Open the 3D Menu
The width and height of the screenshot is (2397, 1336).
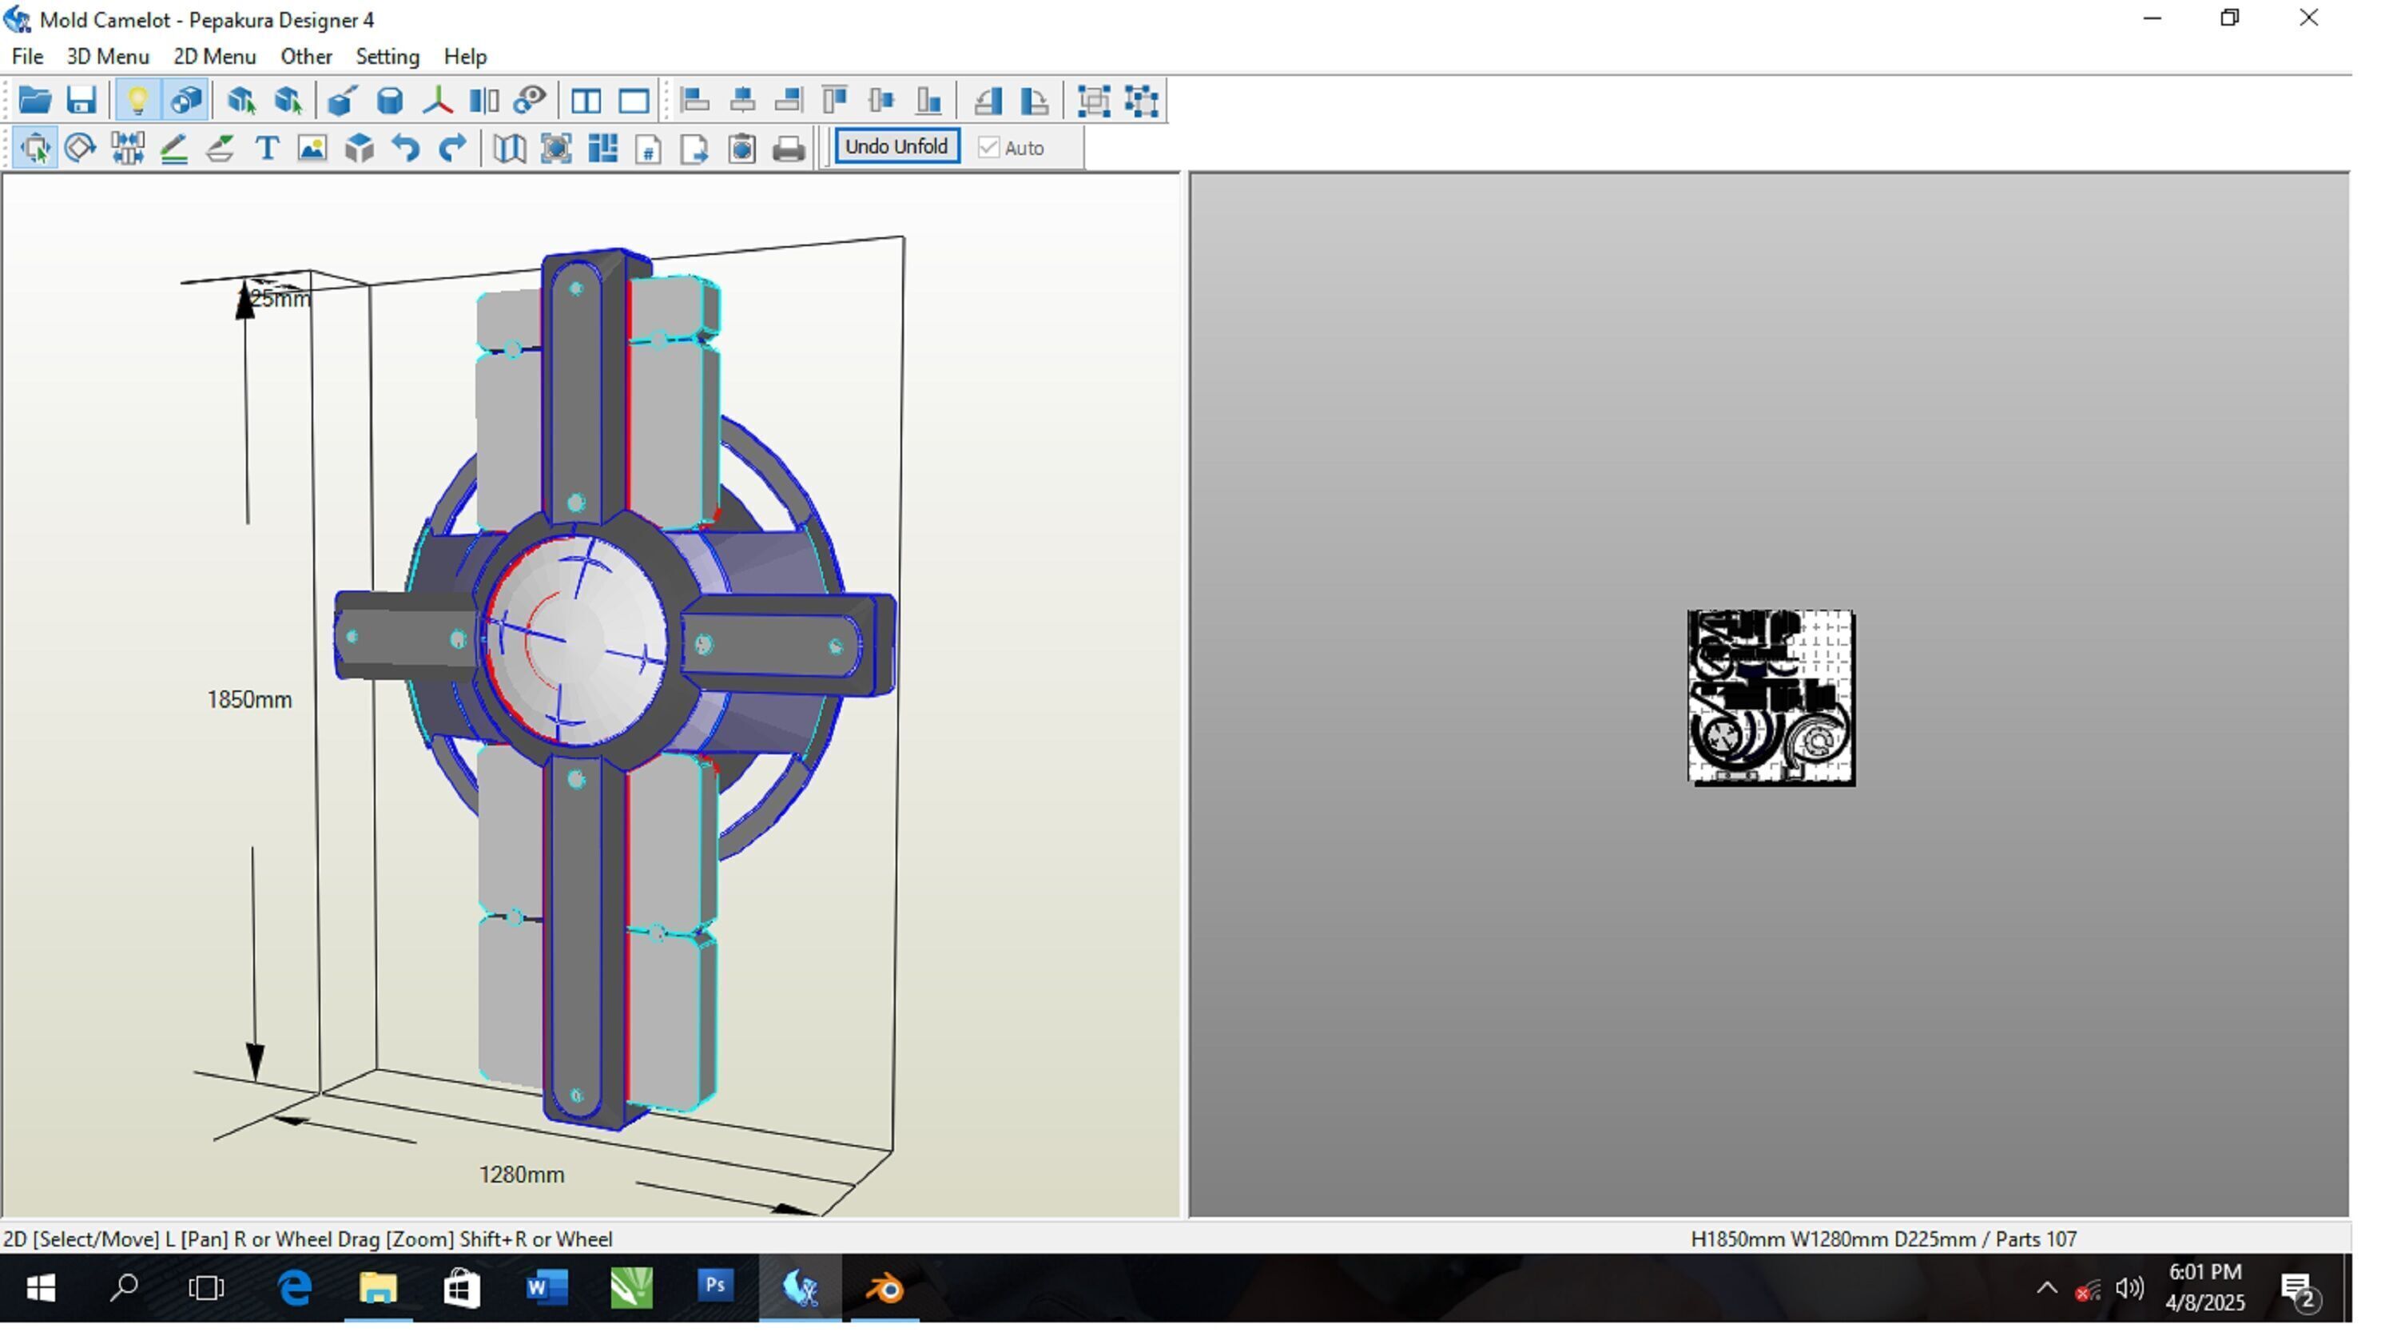click(107, 57)
